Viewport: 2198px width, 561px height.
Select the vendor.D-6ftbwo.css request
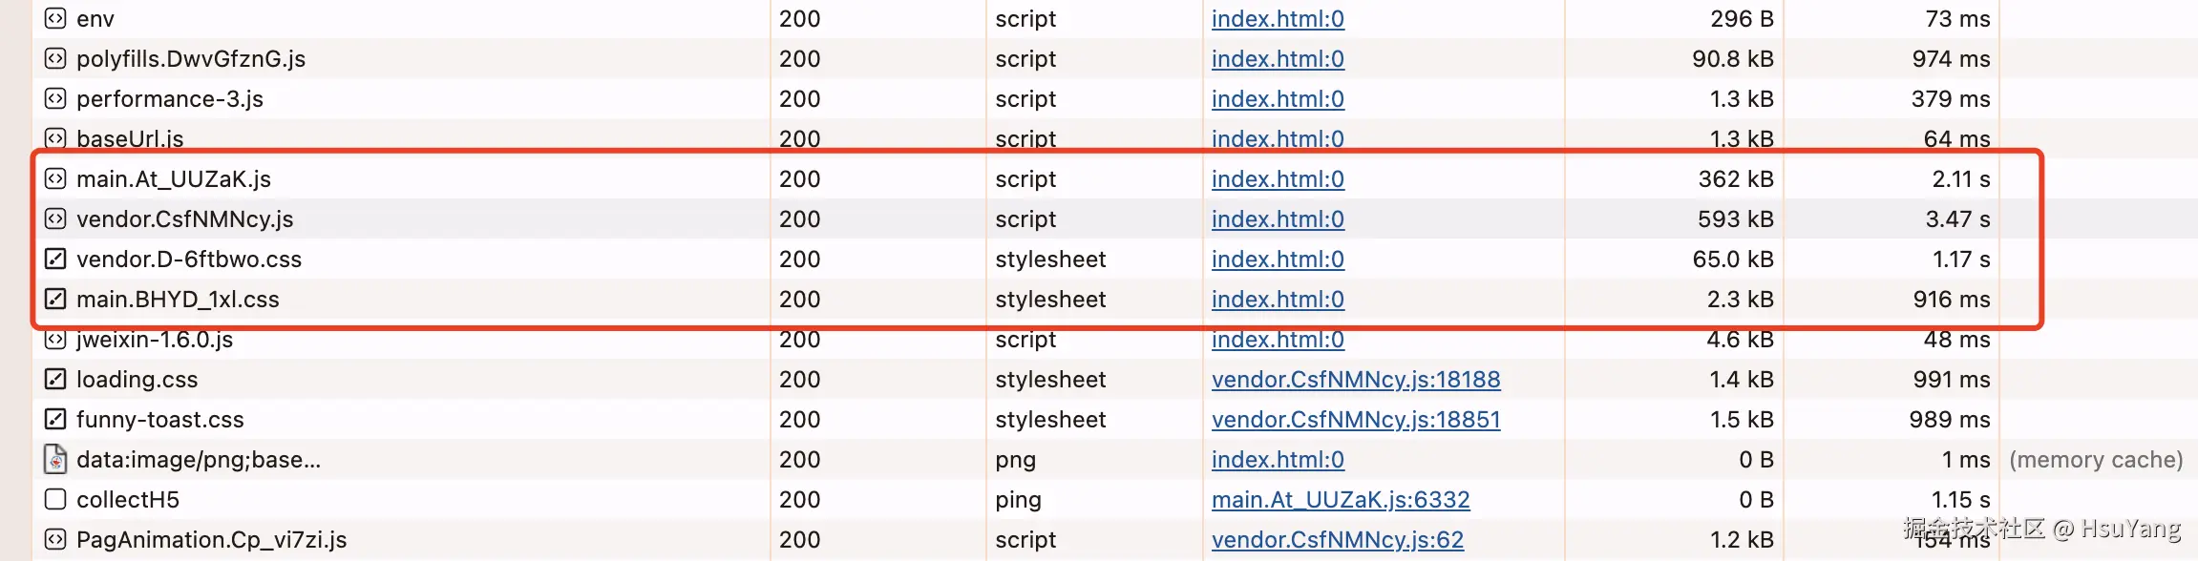pyautogui.click(x=189, y=259)
